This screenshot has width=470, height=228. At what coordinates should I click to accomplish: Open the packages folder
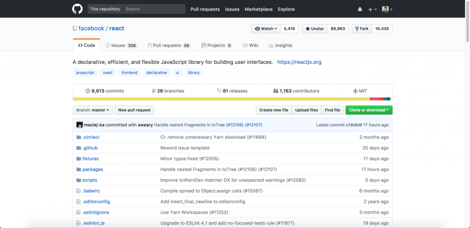point(93,169)
